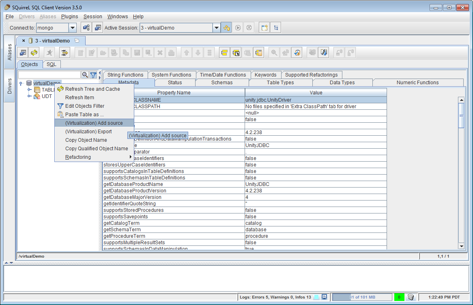This screenshot has height=305, width=473.
Task: Choose (Virtualization) Export from context menu
Action: point(88,132)
